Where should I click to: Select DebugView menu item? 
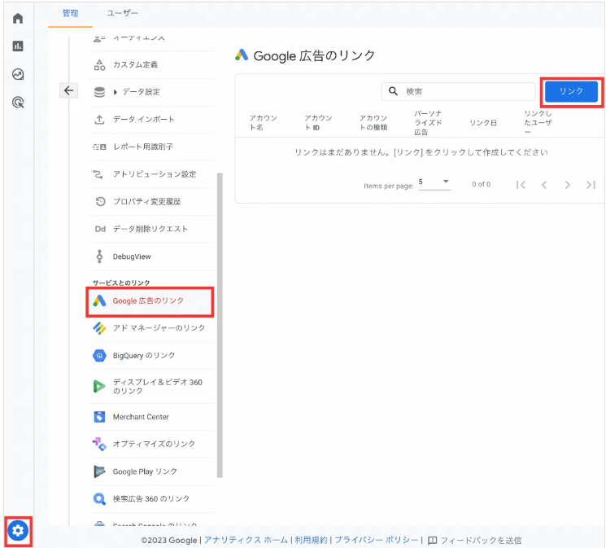coord(150,256)
